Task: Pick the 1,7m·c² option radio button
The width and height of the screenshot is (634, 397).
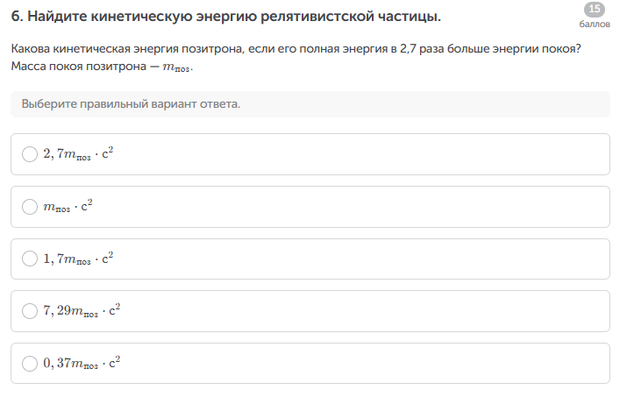Action: 30,259
